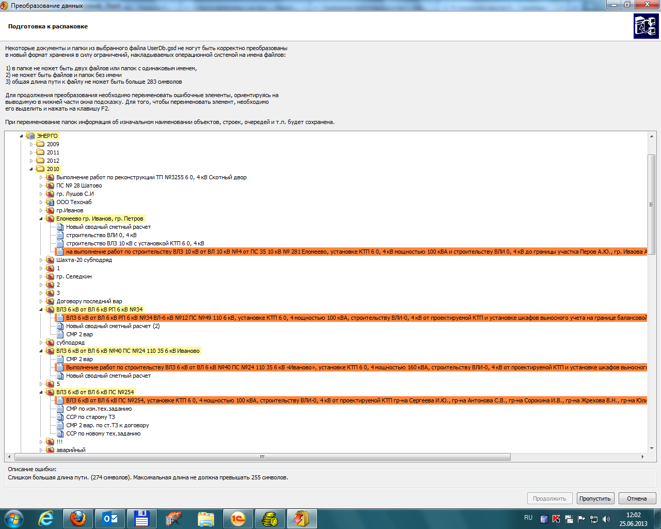Launch Firefox from the taskbar
The width and height of the screenshot is (661, 529).
pos(78,519)
